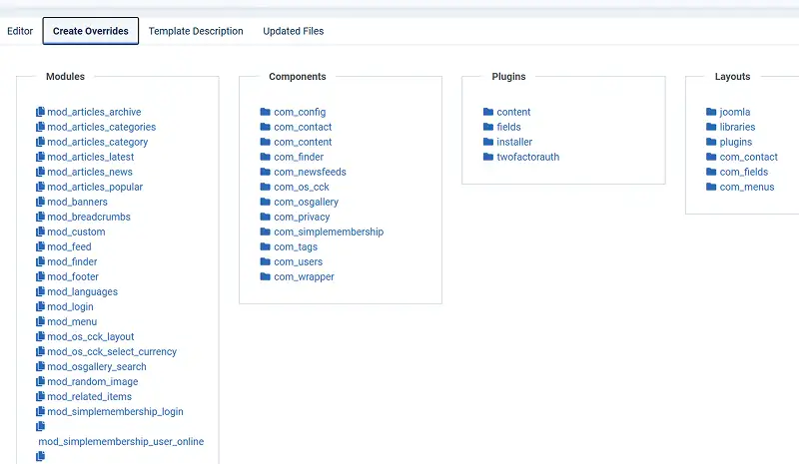Screen dimensions: 799x464
Task: Expand the com_finder component folder
Action: click(299, 157)
